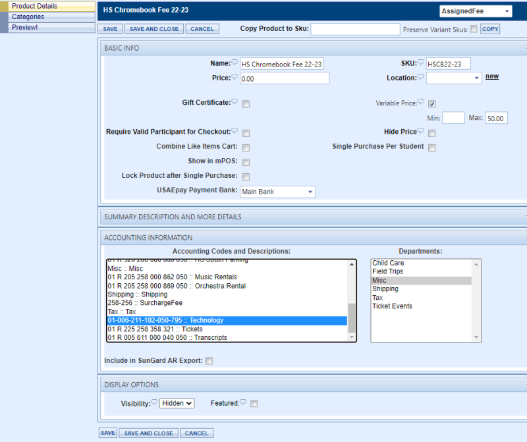Viewport: 527px width, 442px height.
Task: Enable Single Purchase Per Student
Action: click(432, 148)
